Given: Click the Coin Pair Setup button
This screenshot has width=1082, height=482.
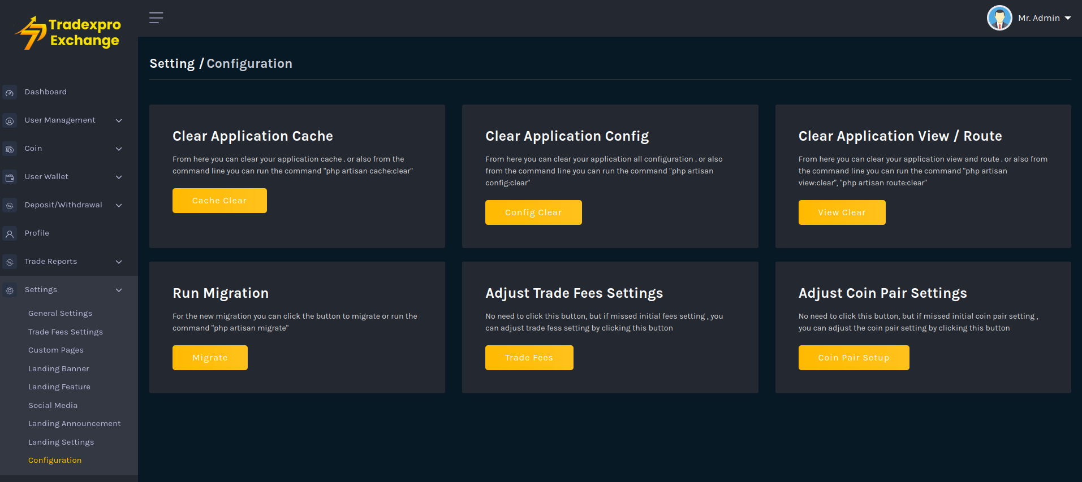Looking at the screenshot, I should click(x=853, y=358).
